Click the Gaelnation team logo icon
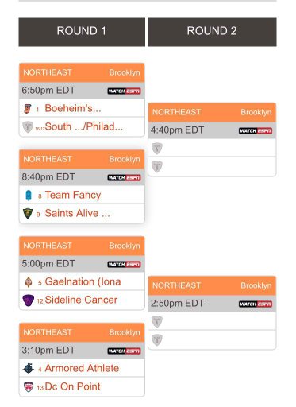Screen dimensions: 296x407 pos(29,282)
